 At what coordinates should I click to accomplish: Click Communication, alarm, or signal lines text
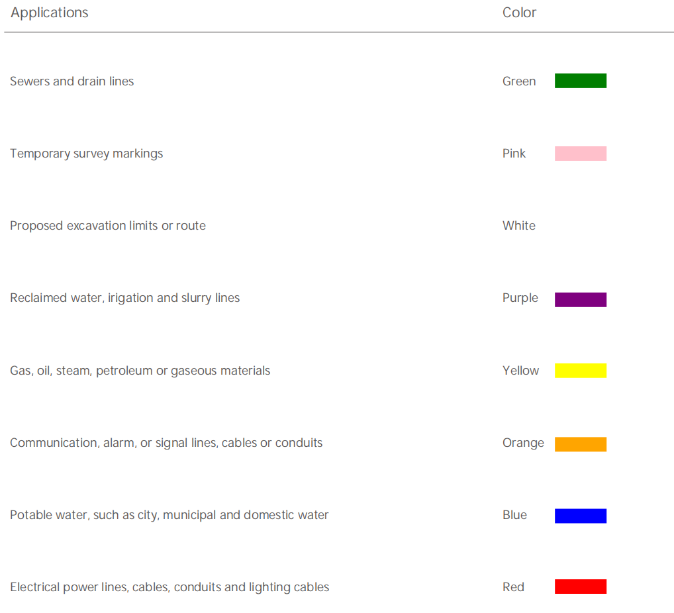(166, 443)
